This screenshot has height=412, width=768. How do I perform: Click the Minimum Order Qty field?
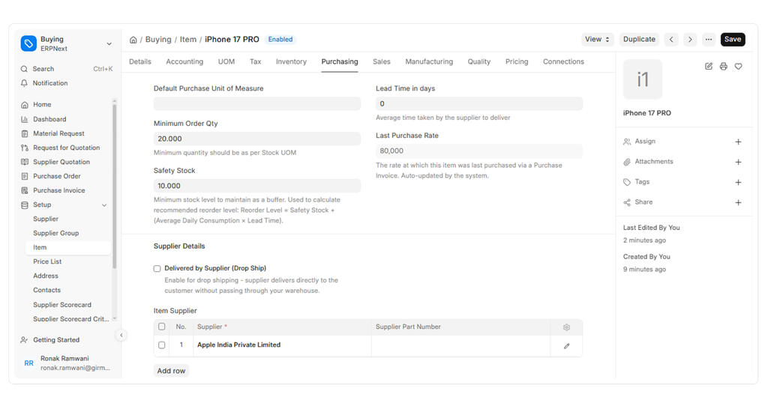[257, 139]
